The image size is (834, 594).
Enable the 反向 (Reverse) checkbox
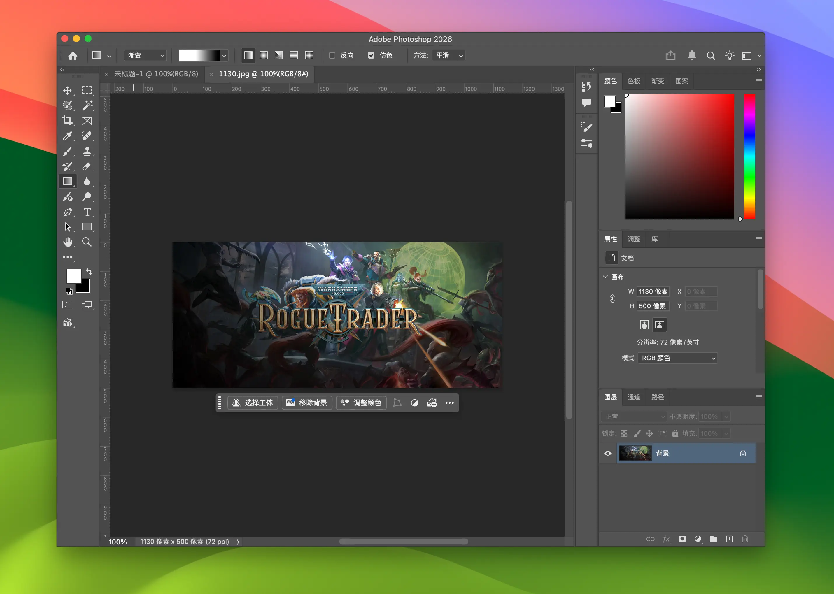332,56
